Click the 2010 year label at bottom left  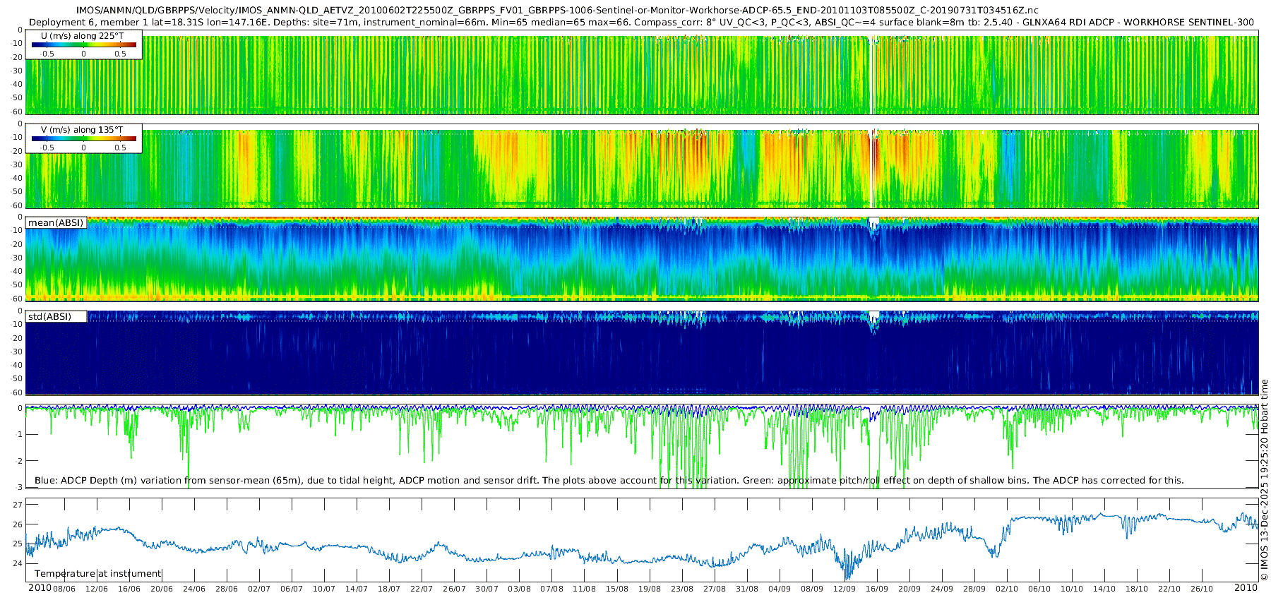(x=40, y=588)
